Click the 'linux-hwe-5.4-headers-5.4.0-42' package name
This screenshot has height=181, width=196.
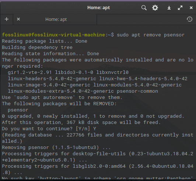click(x=143, y=79)
